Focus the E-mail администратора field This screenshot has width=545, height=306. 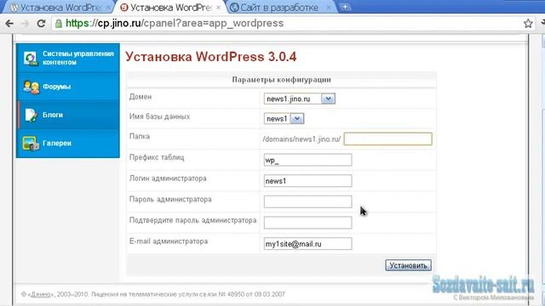tap(307, 244)
